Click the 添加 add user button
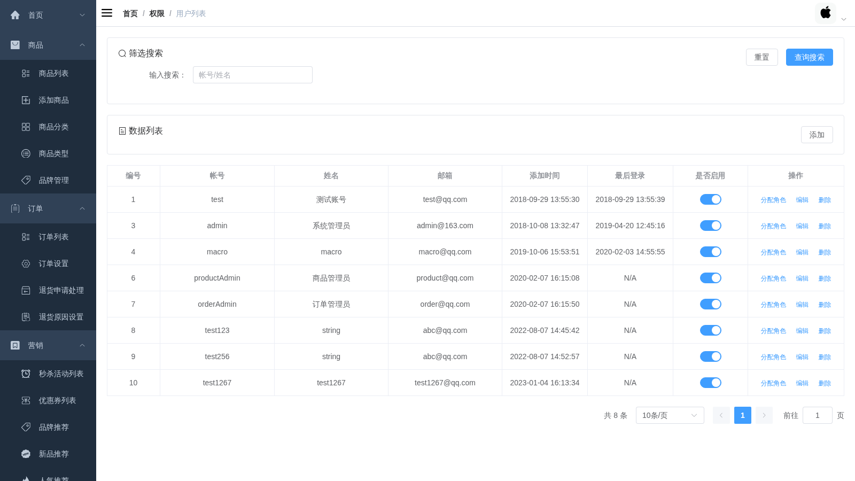The width and height of the screenshot is (855, 481). pyautogui.click(x=817, y=135)
